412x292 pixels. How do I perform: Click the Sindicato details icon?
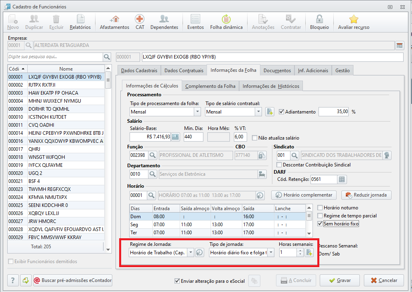coord(387,155)
